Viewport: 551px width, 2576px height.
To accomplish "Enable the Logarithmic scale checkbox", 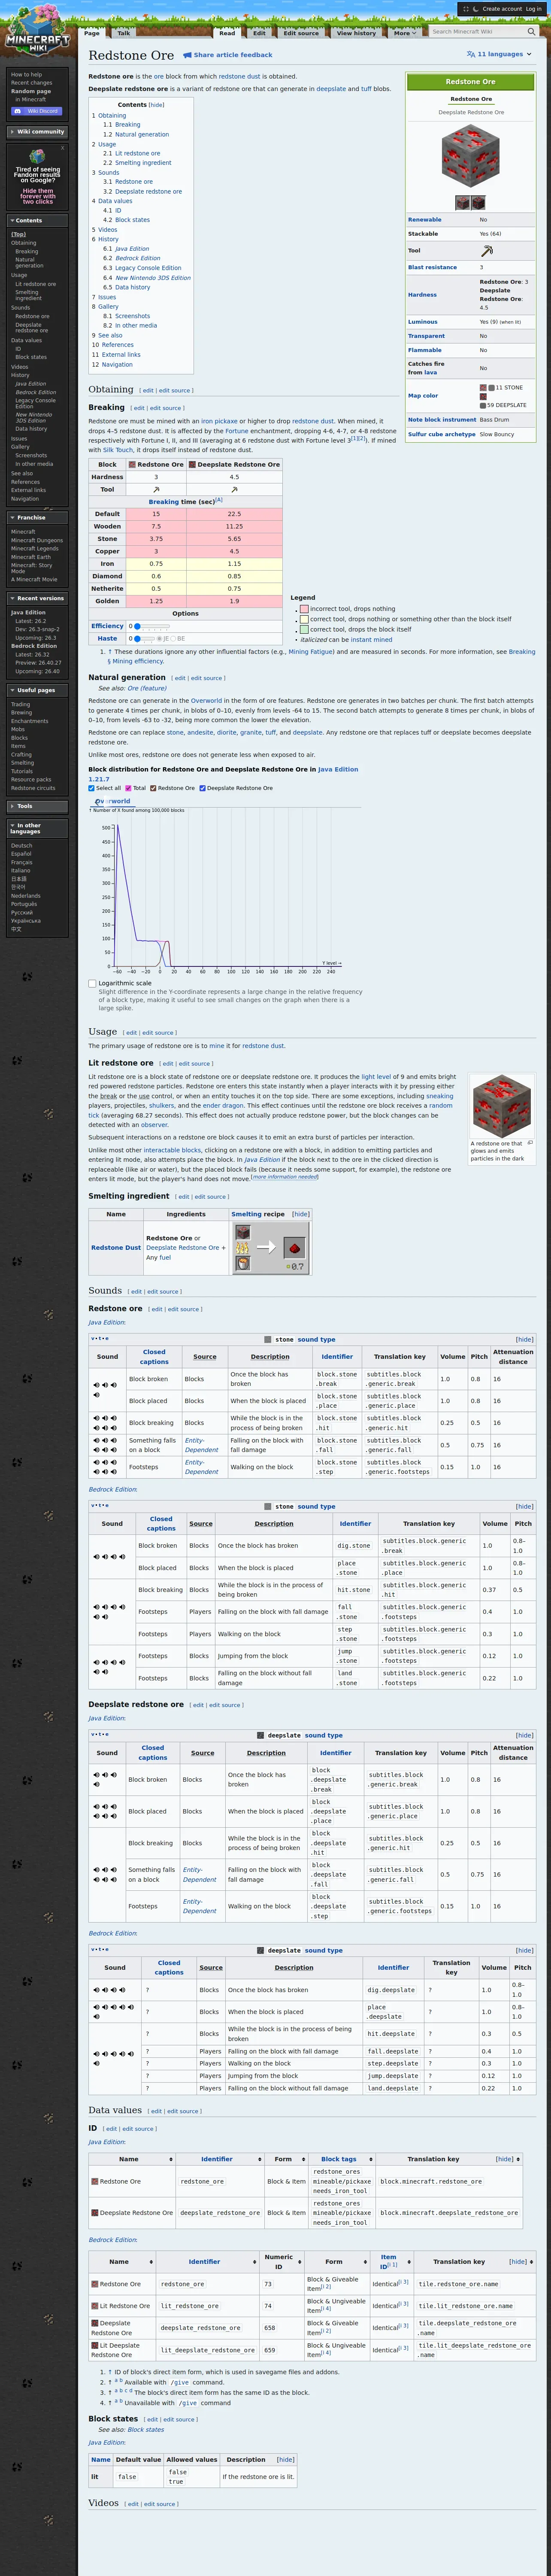I will pyautogui.click(x=92, y=983).
